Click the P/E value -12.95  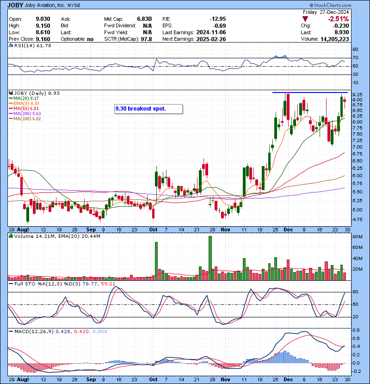pos(218,19)
